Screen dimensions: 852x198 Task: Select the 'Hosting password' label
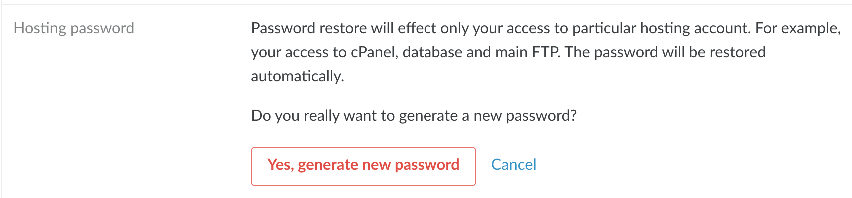pyautogui.click(x=74, y=28)
